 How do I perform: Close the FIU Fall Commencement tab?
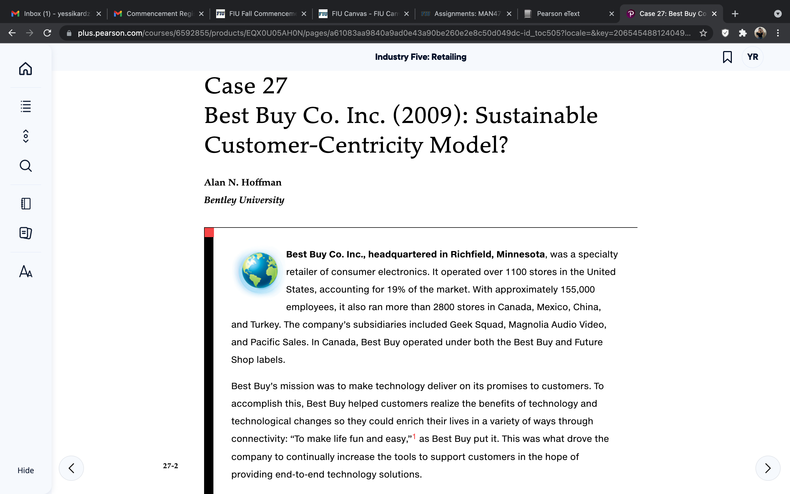[304, 14]
